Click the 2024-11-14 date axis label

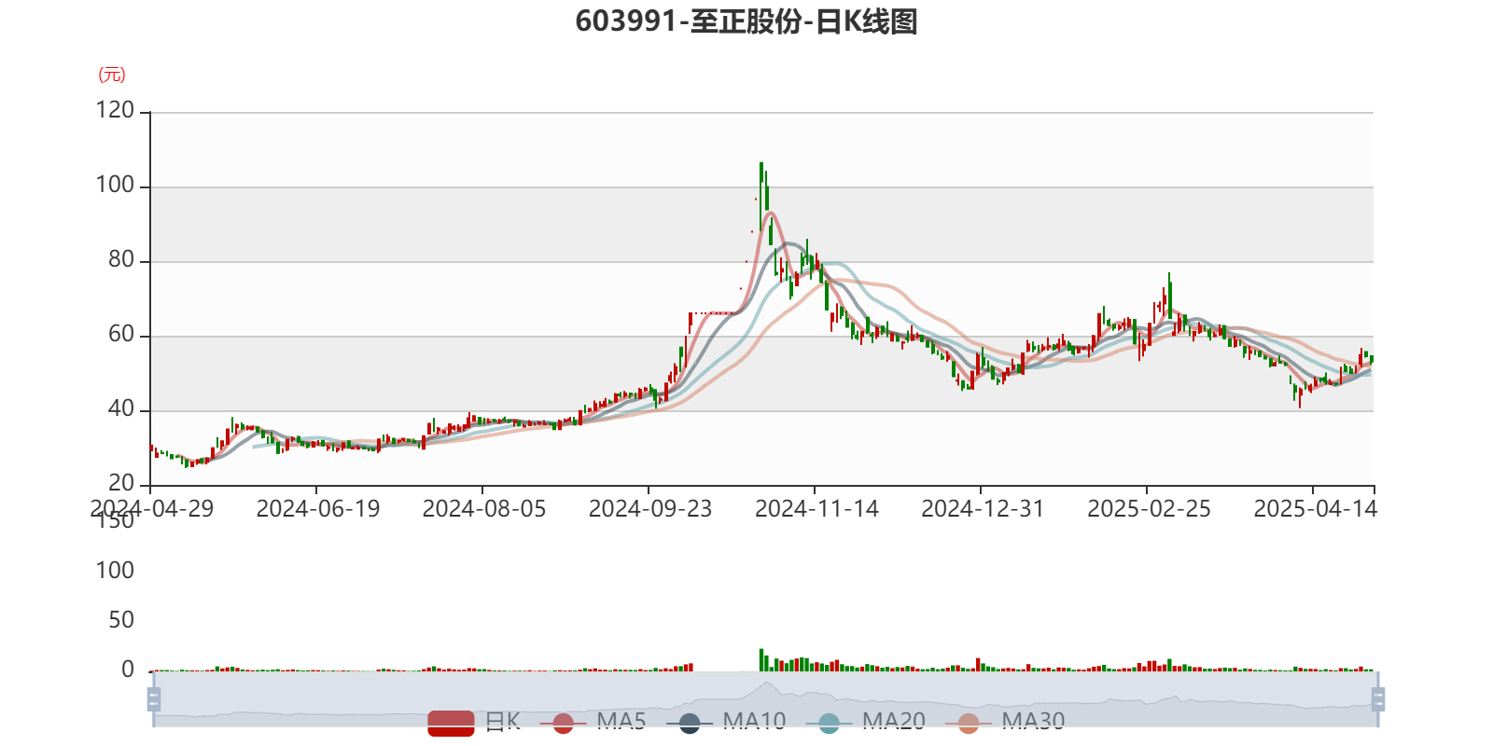click(x=816, y=509)
